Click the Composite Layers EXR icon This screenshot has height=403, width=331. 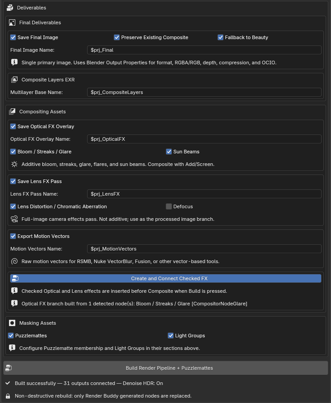(x=14, y=80)
